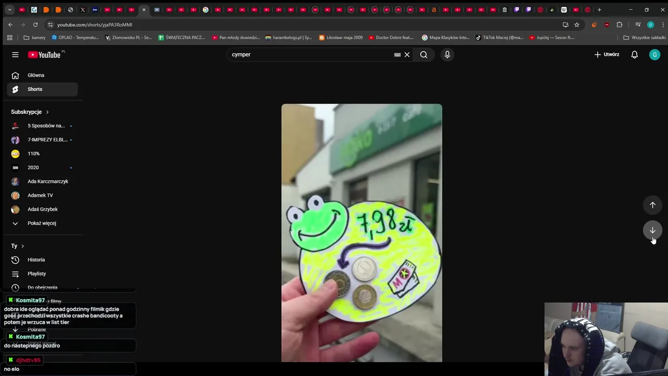
Task: Go back with browser back arrow
Action: pos(10,25)
